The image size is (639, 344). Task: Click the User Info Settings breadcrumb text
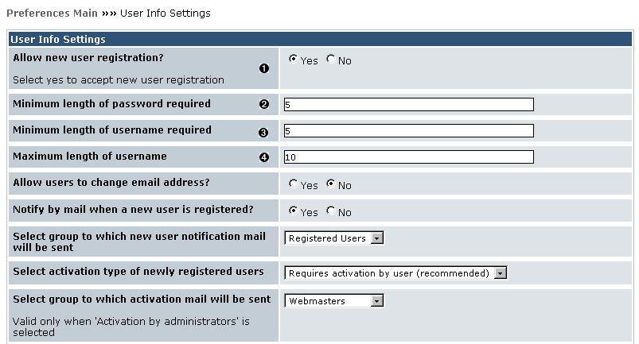165,14
